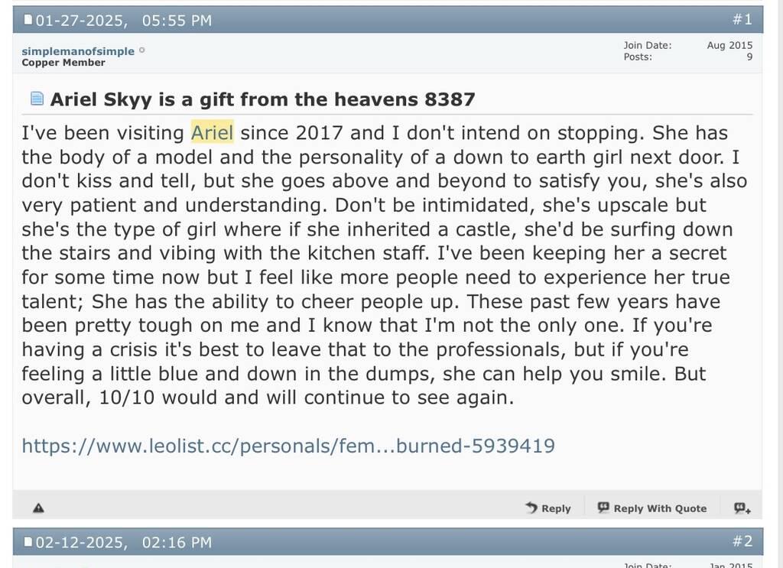
Task: Click the post title about Ariel Skyy
Action: (262, 99)
